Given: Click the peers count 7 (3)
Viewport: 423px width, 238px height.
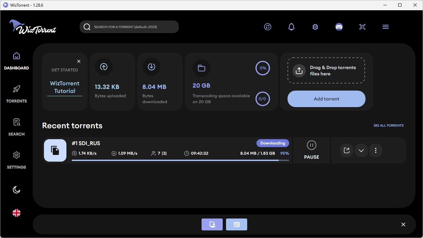Looking at the screenshot, I should [x=159, y=153].
